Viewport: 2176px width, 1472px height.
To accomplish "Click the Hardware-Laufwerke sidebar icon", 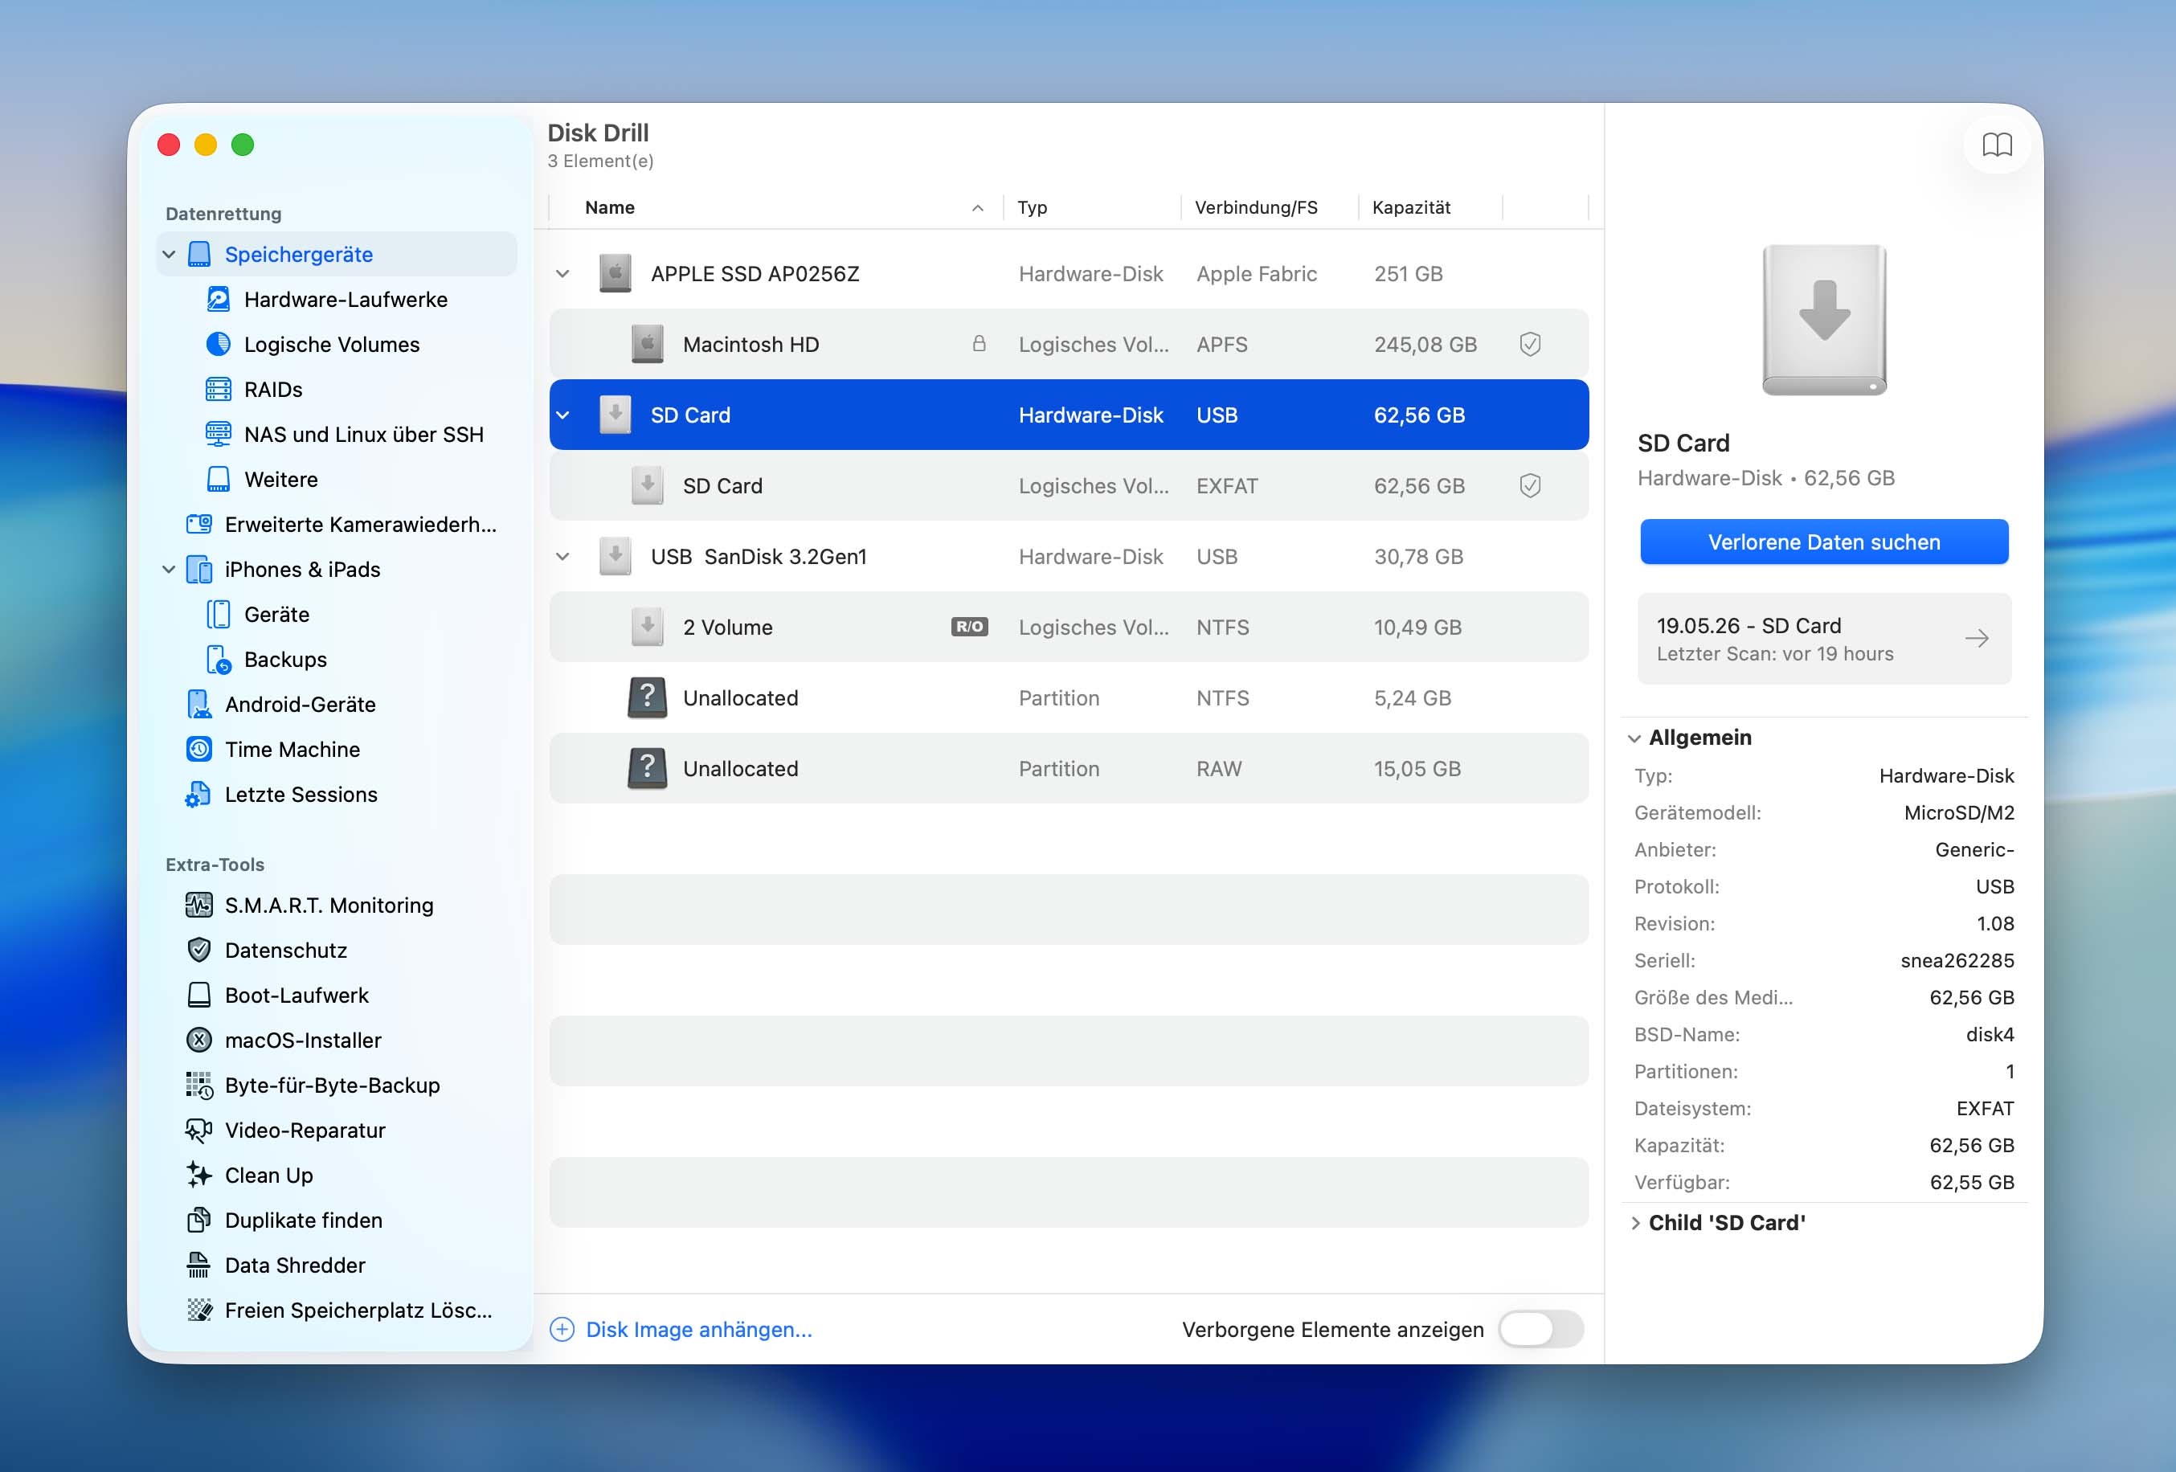I will coord(218,300).
